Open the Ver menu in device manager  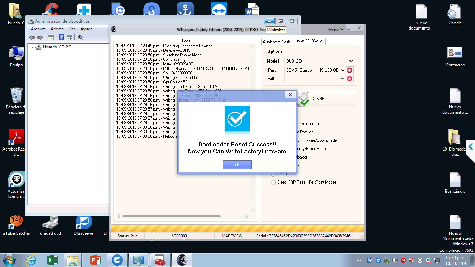72,29
